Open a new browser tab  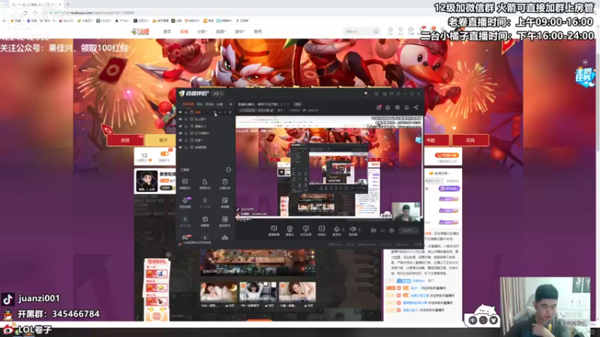pos(67,4)
